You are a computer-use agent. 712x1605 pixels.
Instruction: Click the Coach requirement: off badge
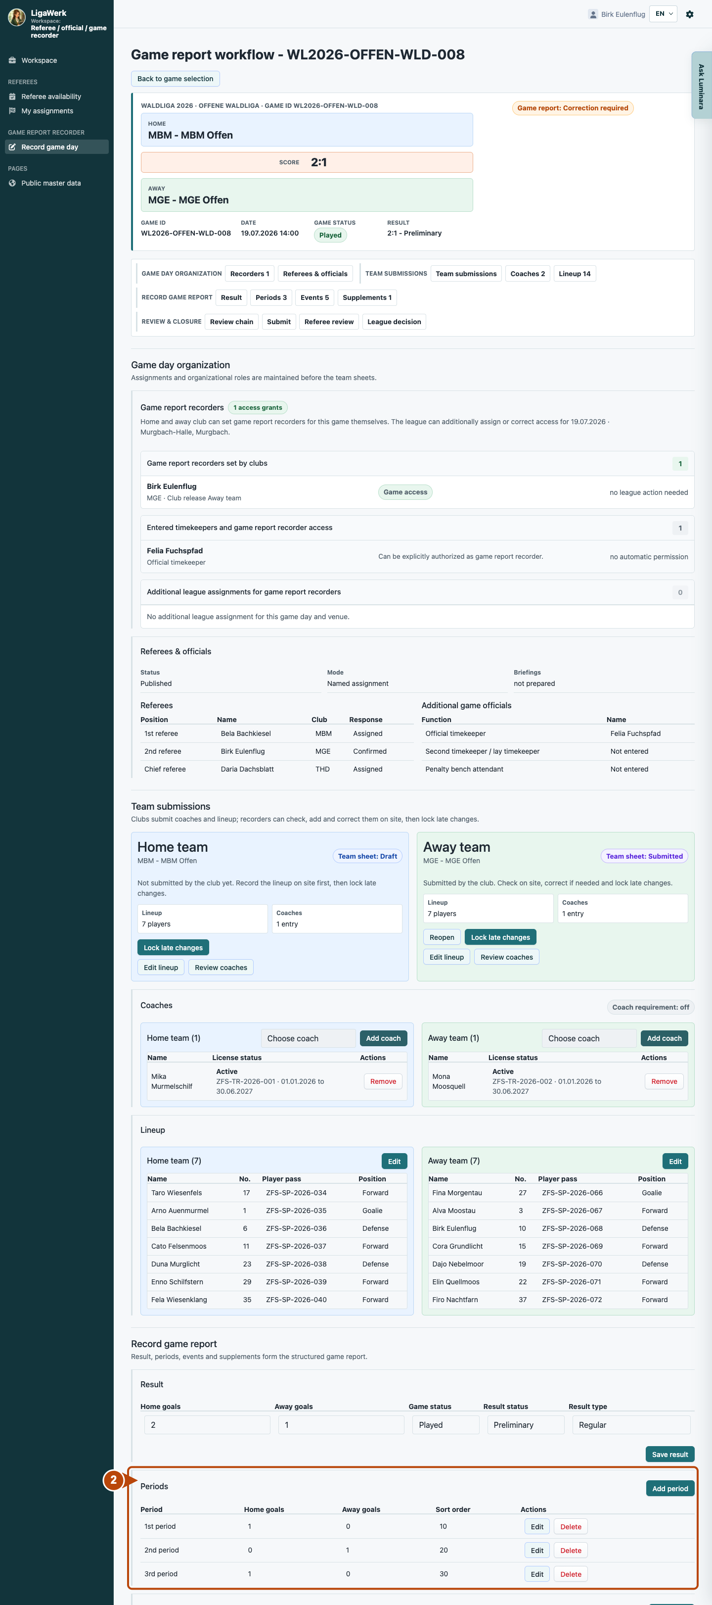click(650, 1007)
